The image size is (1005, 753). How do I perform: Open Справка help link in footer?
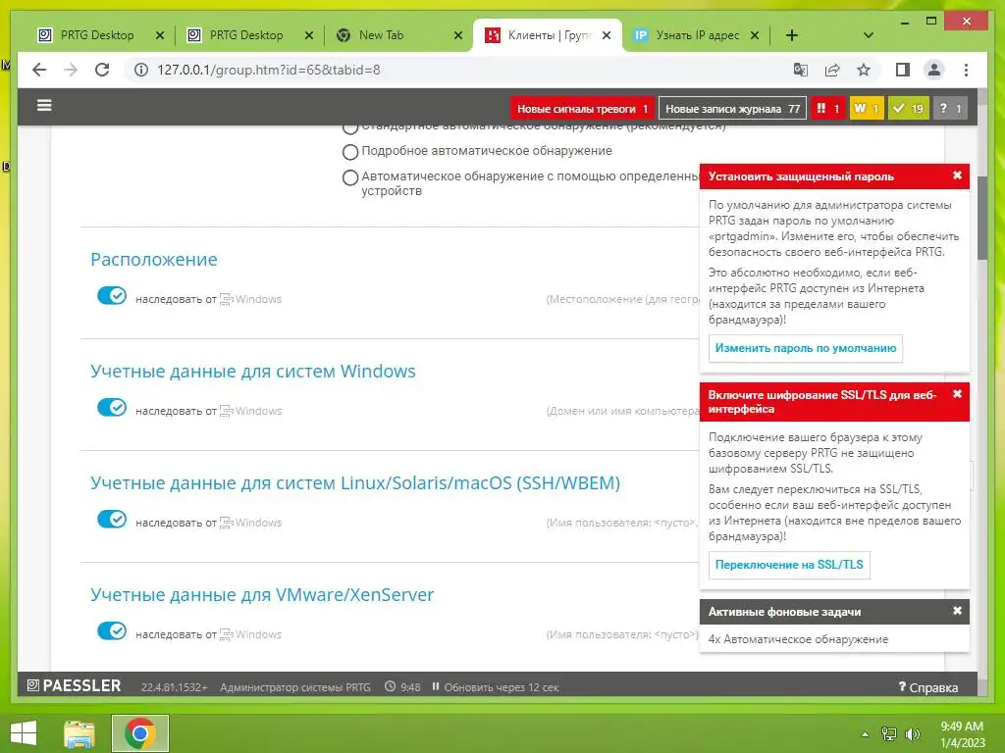pos(928,687)
